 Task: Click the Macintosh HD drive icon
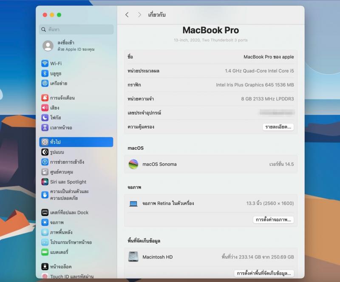[x=133, y=256]
